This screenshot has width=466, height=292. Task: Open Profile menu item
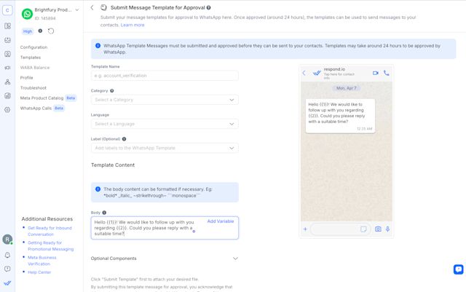26,78
